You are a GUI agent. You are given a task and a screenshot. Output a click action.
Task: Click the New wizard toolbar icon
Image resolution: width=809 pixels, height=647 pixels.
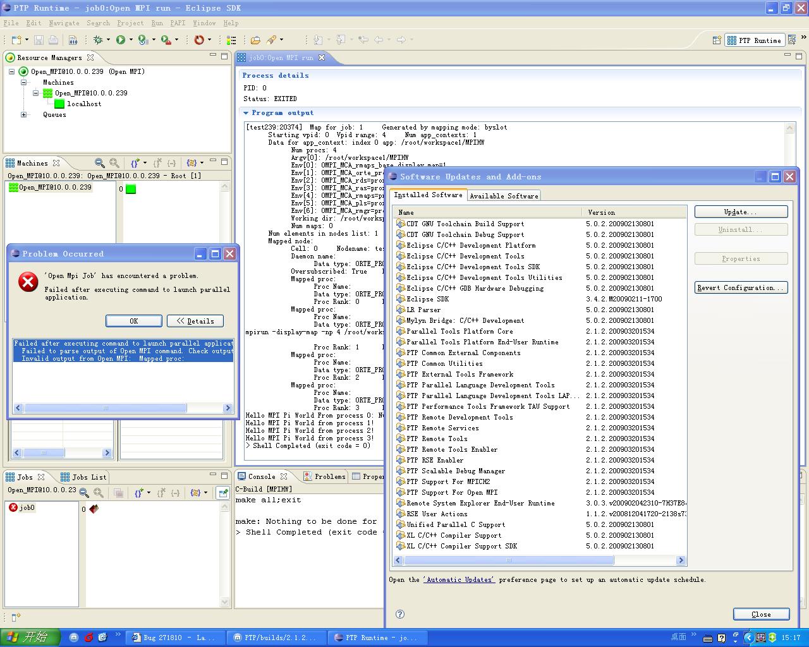[x=16, y=40]
